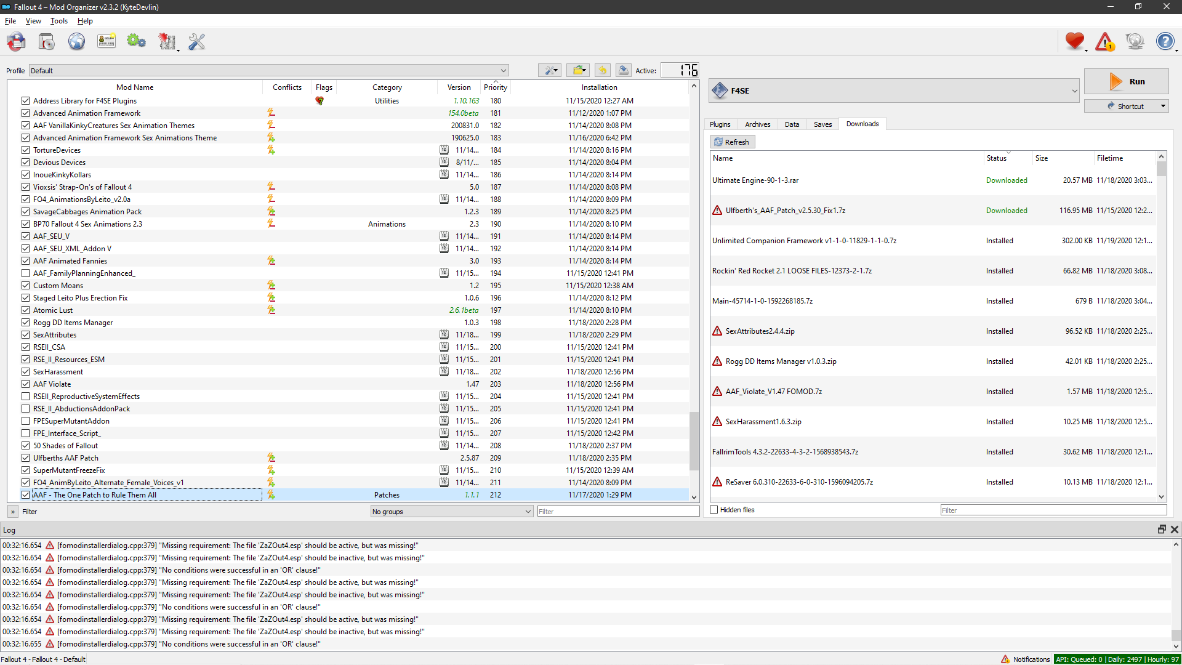Click the conflict flag for Advanced Animation Framework
The height and width of the screenshot is (665, 1182).
pos(271,113)
